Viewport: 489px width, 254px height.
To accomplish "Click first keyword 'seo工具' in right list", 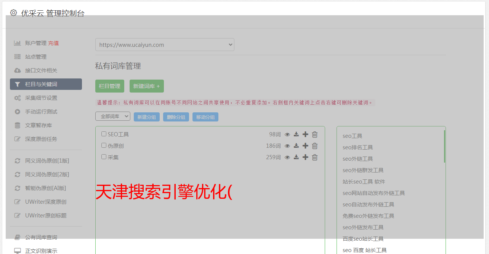I will (352, 136).
